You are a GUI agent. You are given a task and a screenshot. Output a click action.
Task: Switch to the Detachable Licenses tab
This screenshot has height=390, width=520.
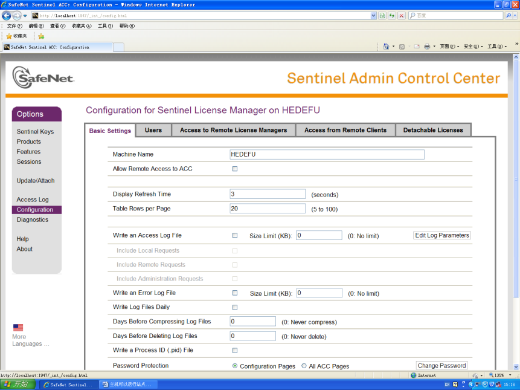433,130
